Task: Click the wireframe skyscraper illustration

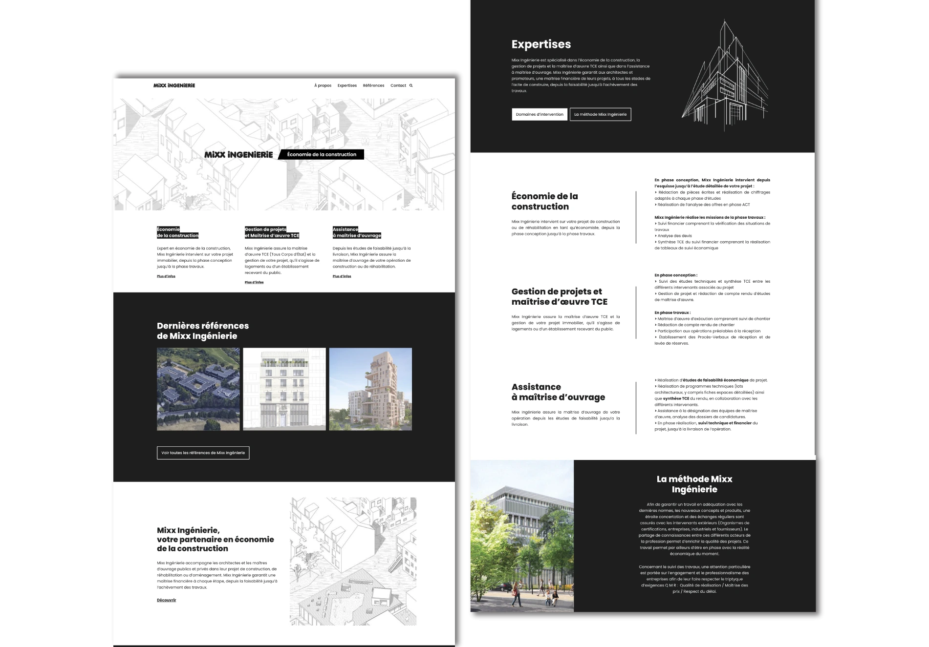Action: [725, 76]
